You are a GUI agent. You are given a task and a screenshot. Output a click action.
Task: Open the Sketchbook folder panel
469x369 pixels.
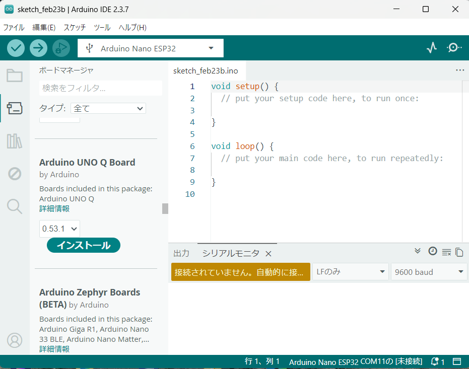(15, 76)
